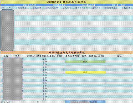133x104 pixels.
Task: Click the 备注 column header
Action: (x=119, y=56)
